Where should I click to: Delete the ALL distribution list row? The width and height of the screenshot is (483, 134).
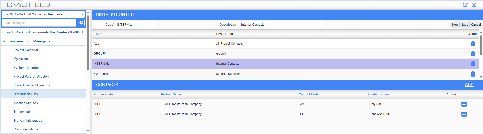point(473,44)
